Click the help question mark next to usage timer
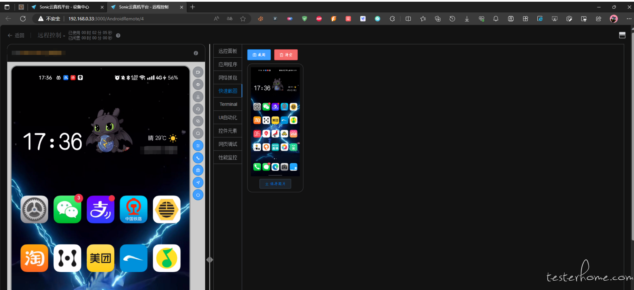Image resolution: width=634 pixels, height=290 pixels. [x=118, y=36]
